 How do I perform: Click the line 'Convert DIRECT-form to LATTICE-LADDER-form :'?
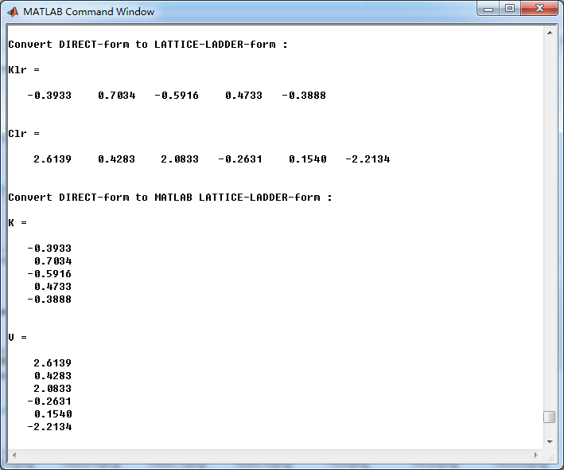(148, 45)
